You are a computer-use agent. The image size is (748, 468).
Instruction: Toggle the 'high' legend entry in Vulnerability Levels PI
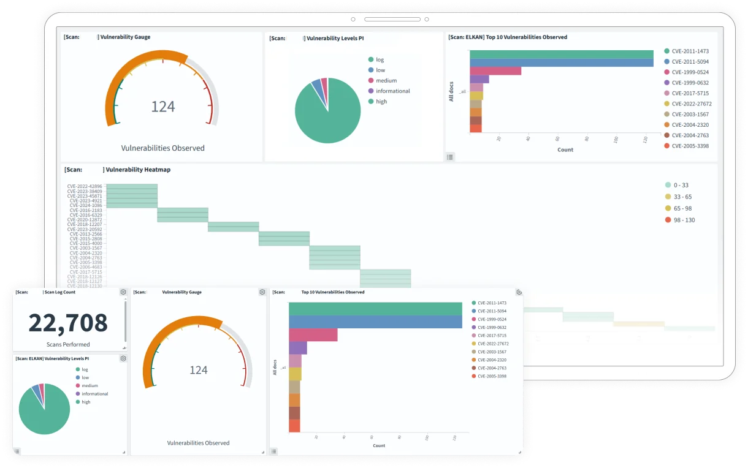(381, 102)
